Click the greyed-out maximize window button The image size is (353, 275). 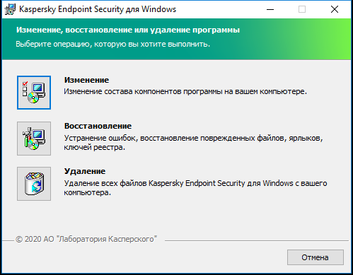[x=302, y=9]
